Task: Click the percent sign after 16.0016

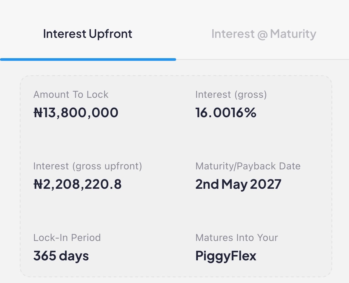Action: pos(250,112)
